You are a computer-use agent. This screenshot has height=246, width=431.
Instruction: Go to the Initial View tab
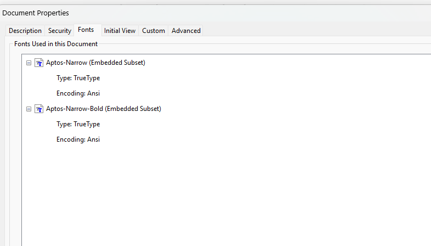point(120,31)
